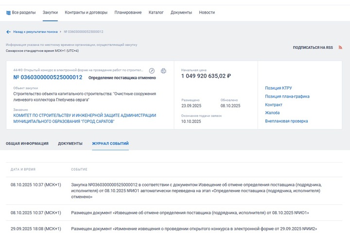Image resolution: width=350 pixels, height=233 pixels.
Task: Open the Позиция плана-графика link
Action: (287, 97)
